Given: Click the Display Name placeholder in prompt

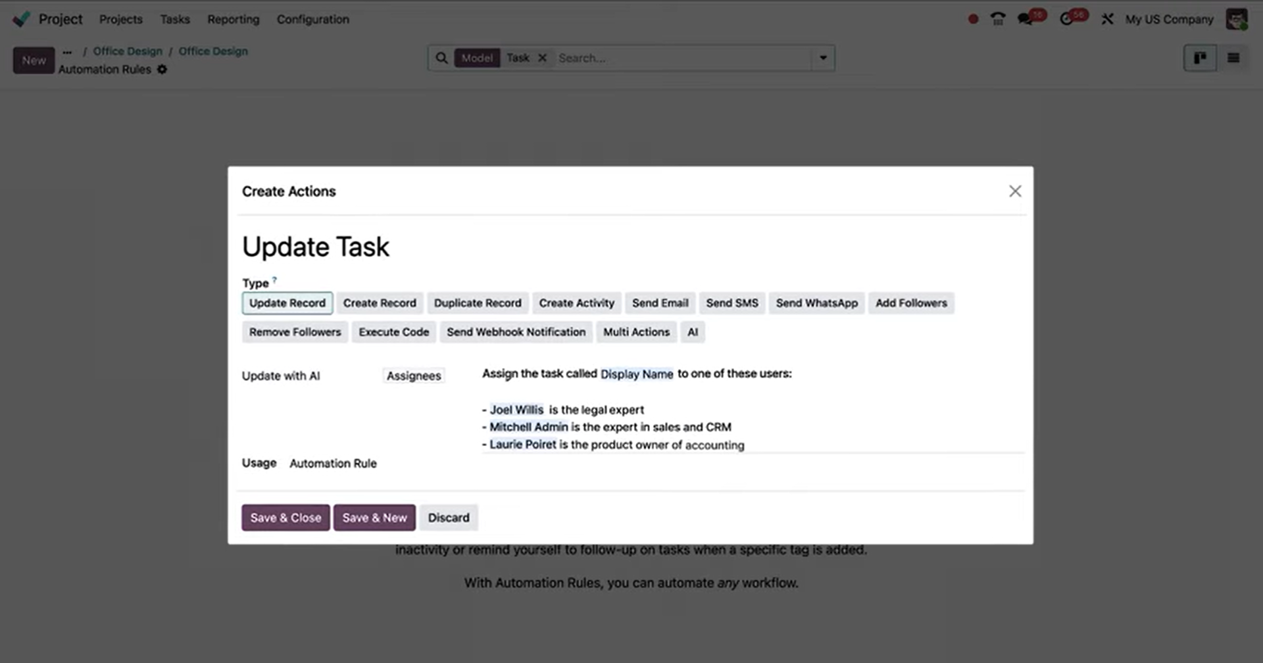Looking at the screenshot, I should (637, 374).
